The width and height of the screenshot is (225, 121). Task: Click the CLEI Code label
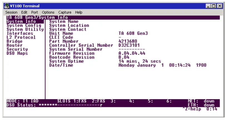point(61,37)
